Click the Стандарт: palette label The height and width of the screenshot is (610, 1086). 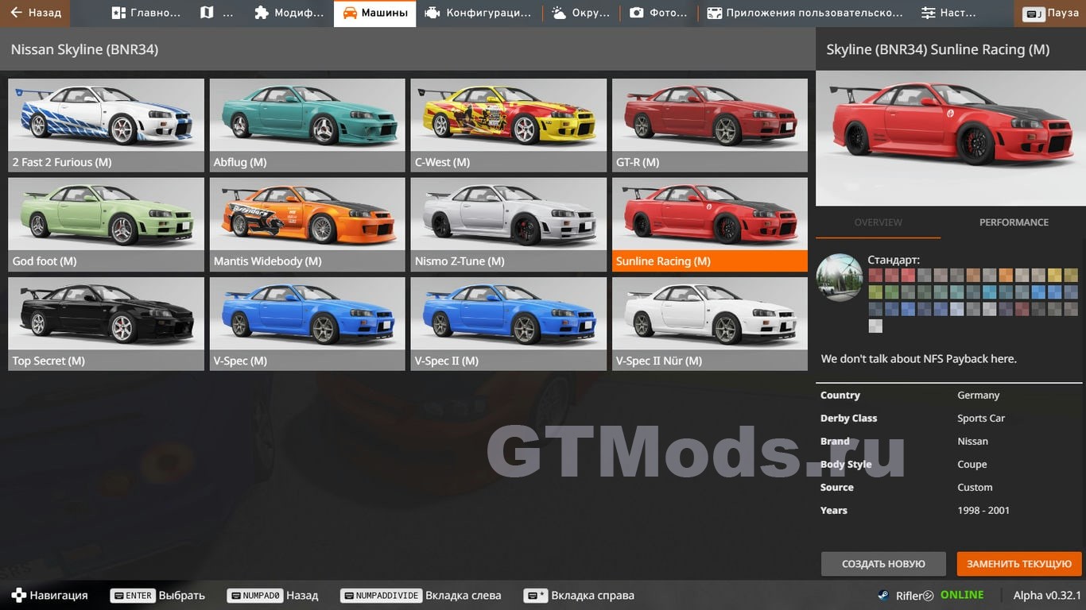894,259
